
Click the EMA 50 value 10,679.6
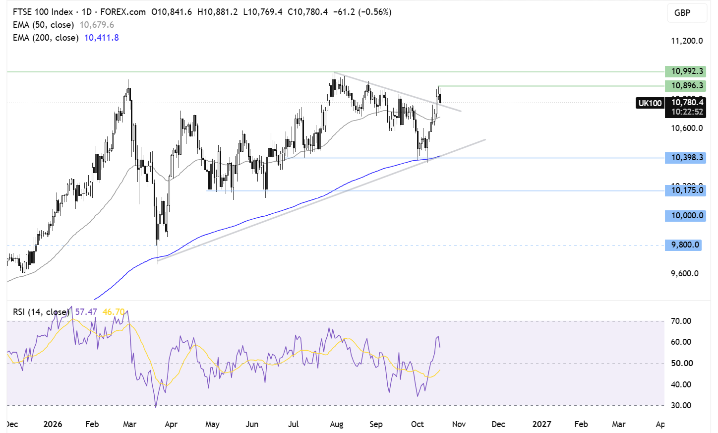[97, 25]
